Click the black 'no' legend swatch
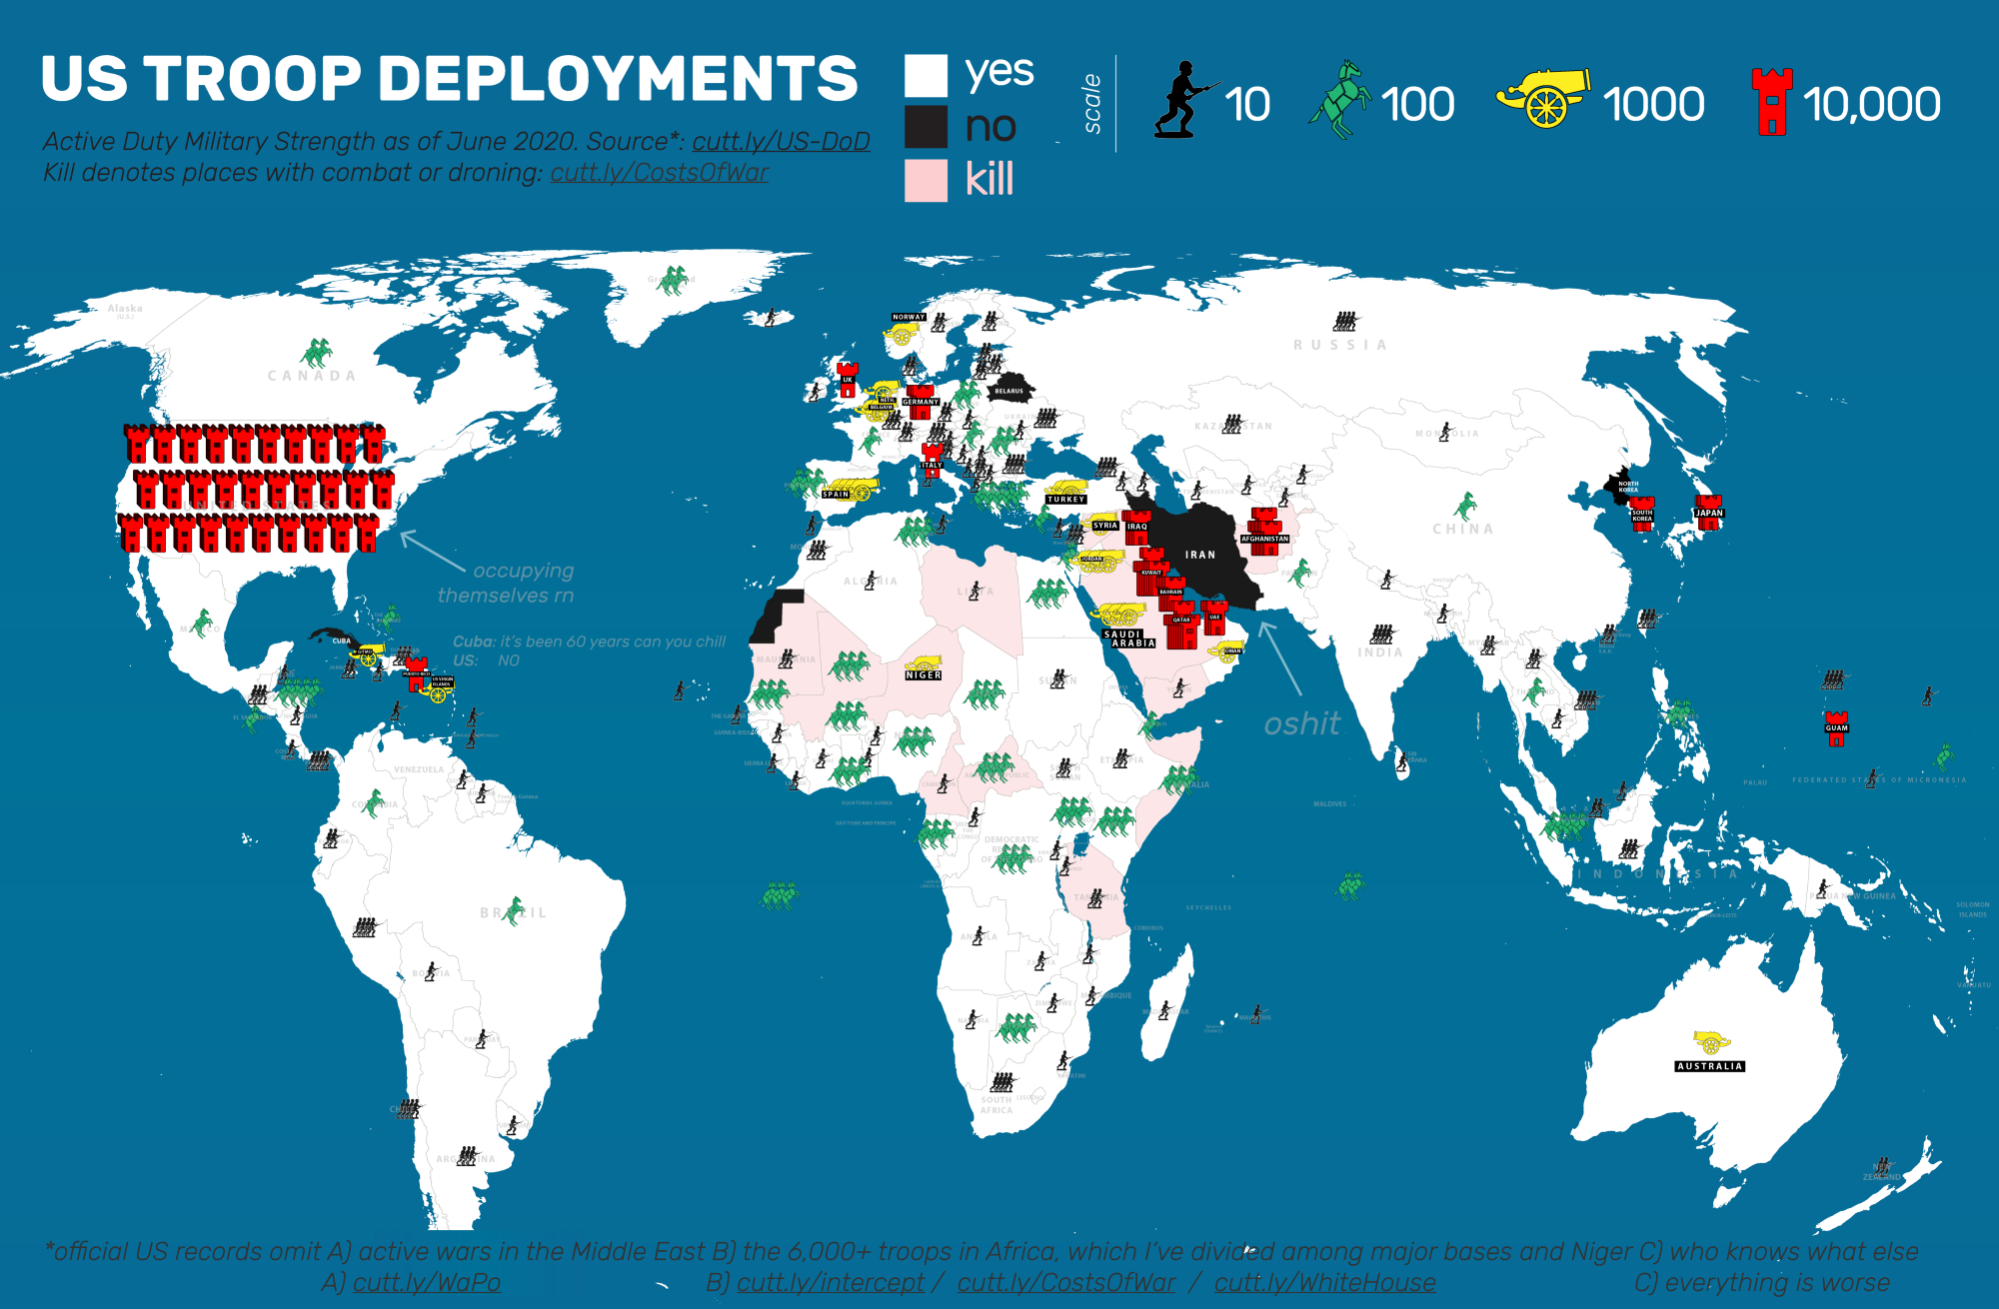The image size is (1999, 1309). click(926, 127)
